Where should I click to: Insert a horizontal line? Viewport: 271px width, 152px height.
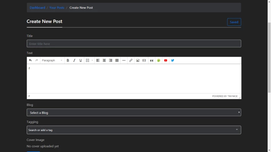(124, 61)
